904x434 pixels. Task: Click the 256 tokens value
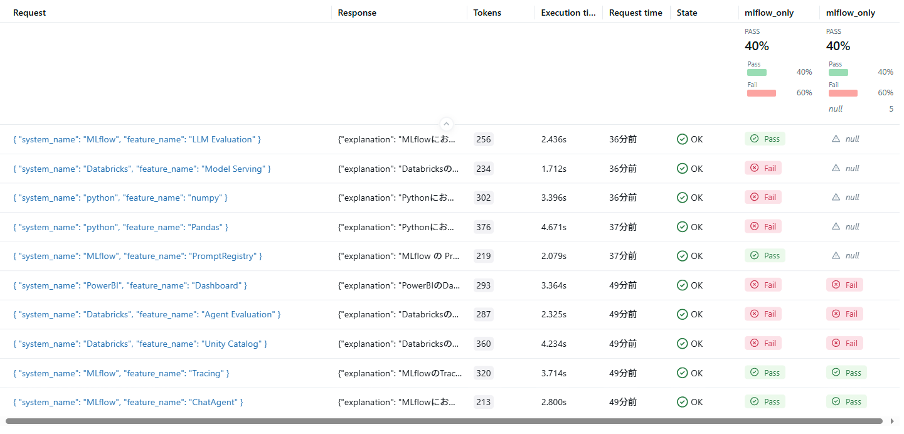click(x=484, y=139)
